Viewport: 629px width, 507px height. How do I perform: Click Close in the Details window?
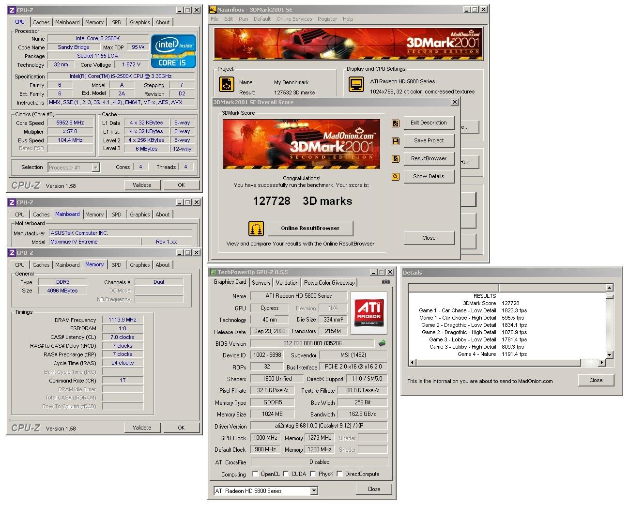tap(596, 381)
